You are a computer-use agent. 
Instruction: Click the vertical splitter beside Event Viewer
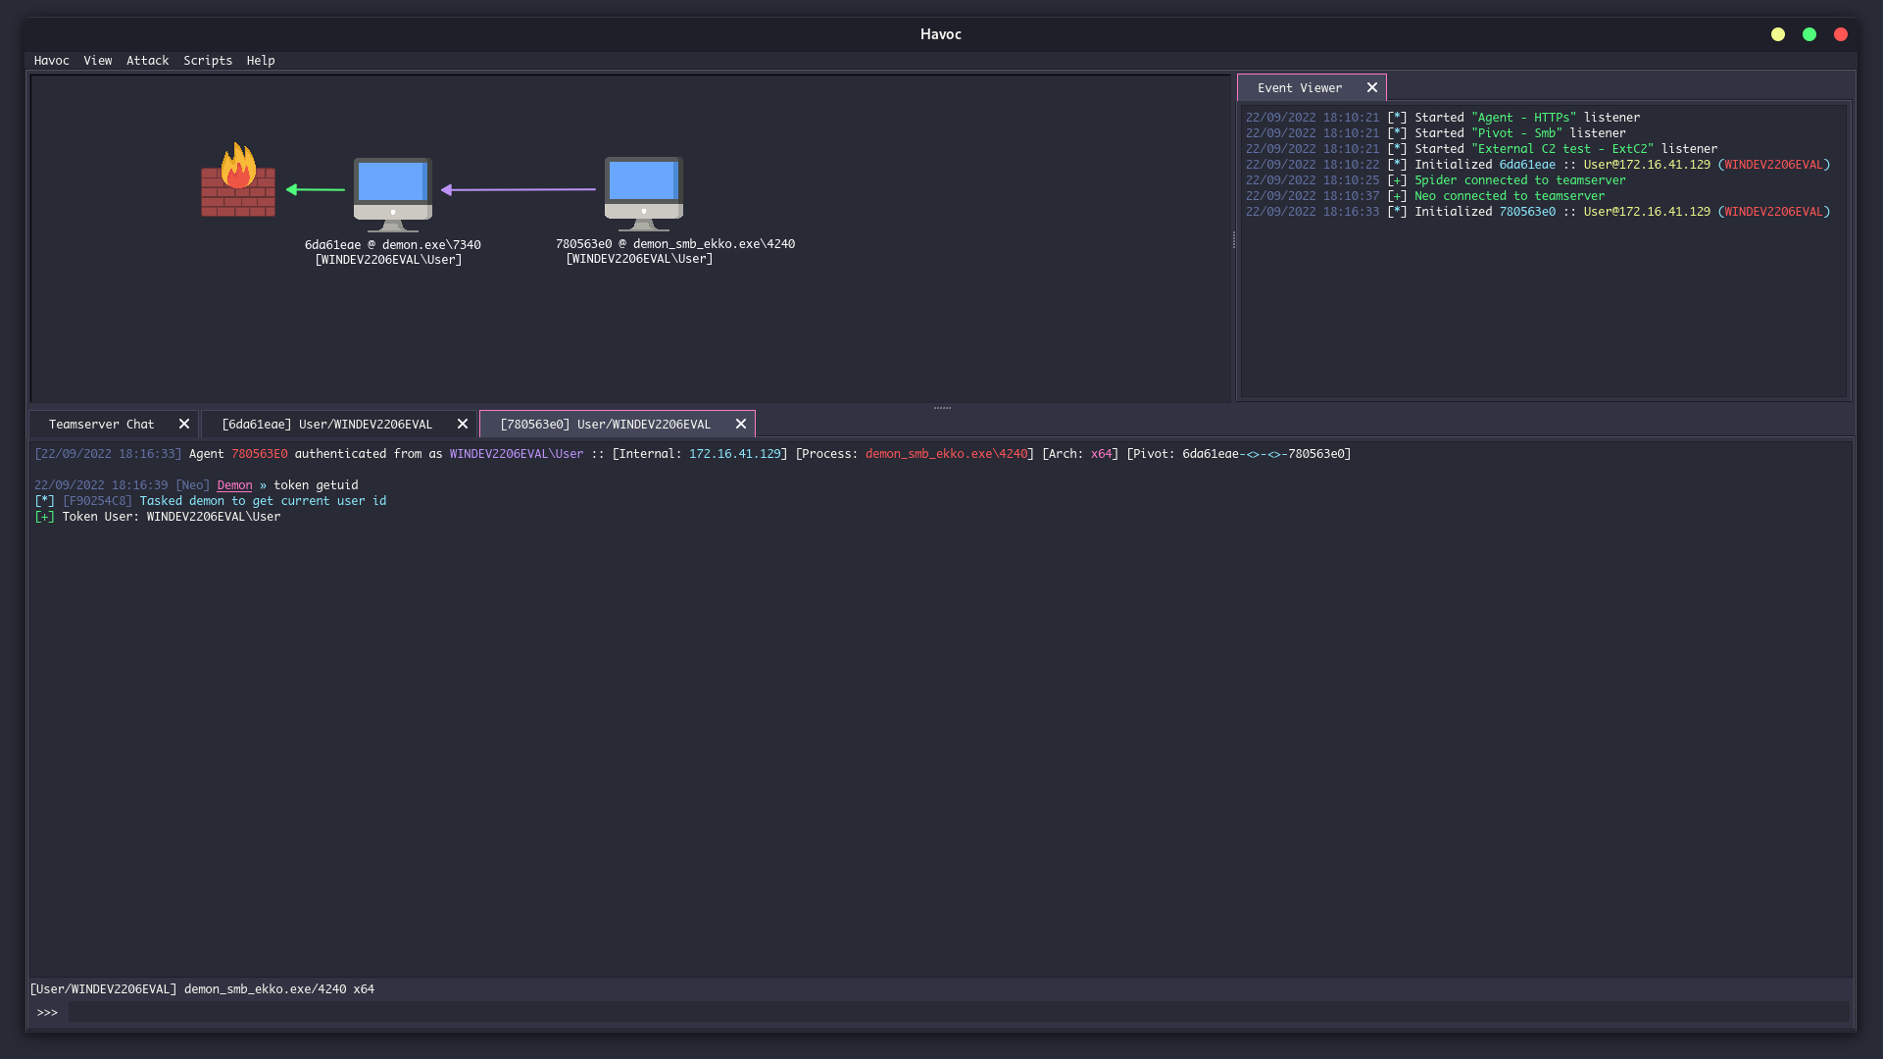click(x=1234, y=239)
